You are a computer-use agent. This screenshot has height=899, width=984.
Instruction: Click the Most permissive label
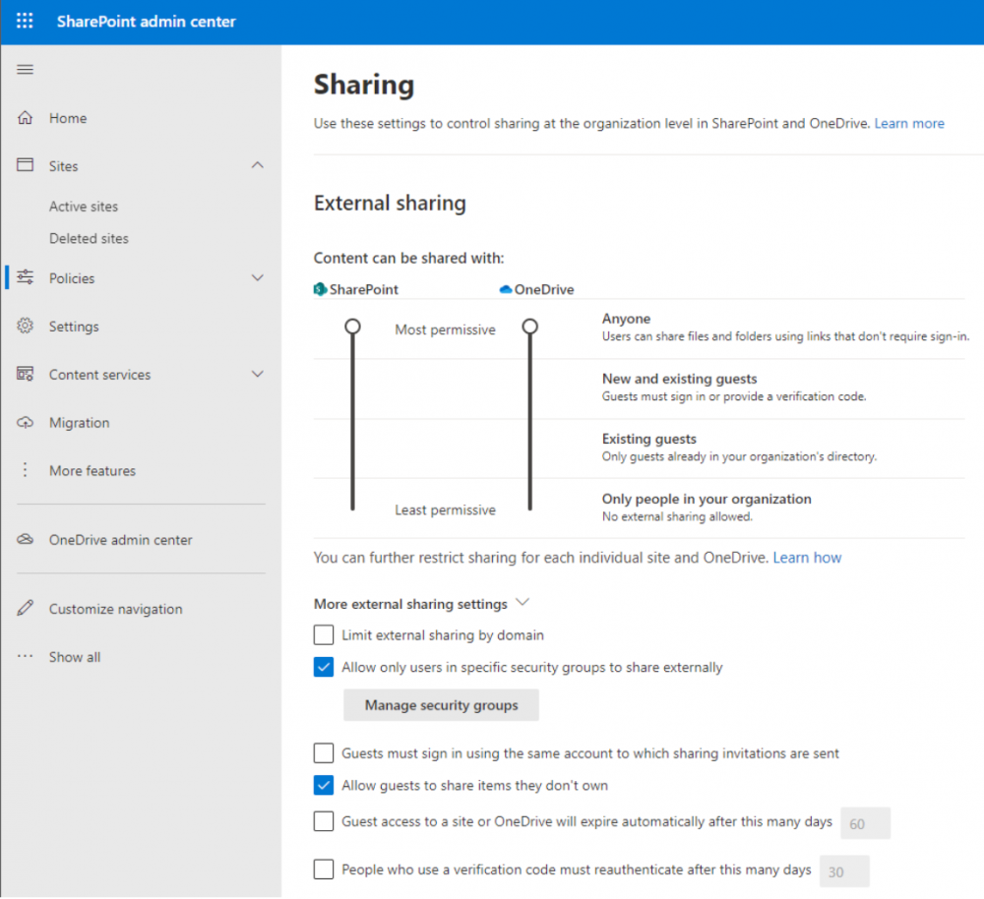445,330
